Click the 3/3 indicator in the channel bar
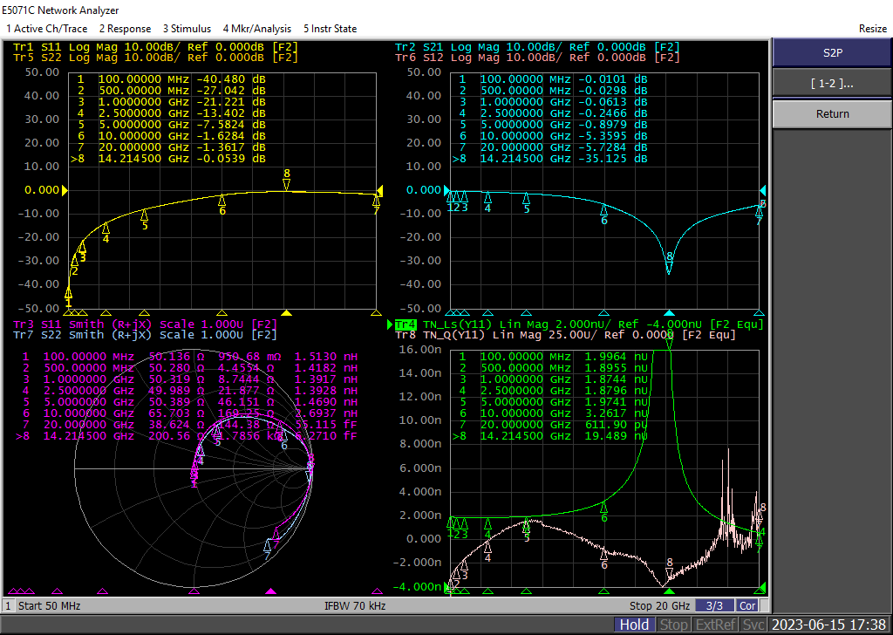The width and height of the screenshot is (893, 635). coord(714,606)
